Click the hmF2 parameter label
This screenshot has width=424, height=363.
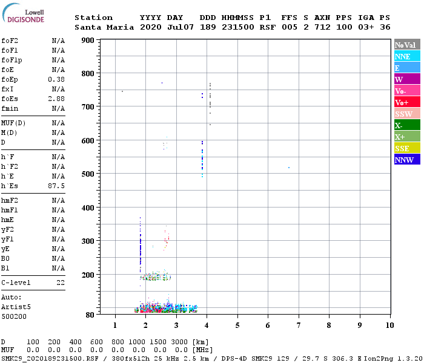click(10, 200)
